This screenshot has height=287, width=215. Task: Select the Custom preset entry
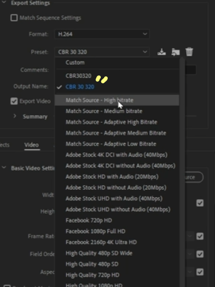(117, 63)
